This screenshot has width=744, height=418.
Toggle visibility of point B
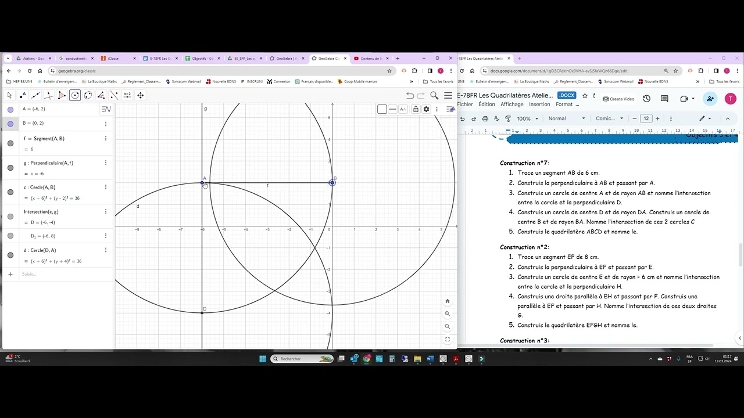click(10, 124)
